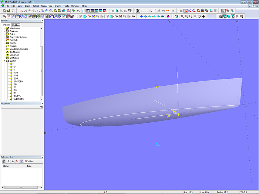Open the Query menu

[58, 6]
